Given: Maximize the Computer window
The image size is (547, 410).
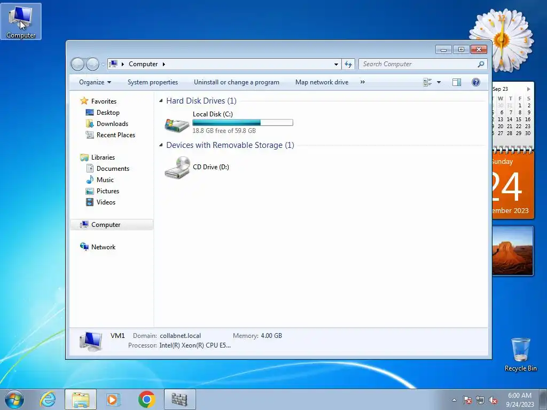Looking at the screenshot, I should [x=461, y=50].
